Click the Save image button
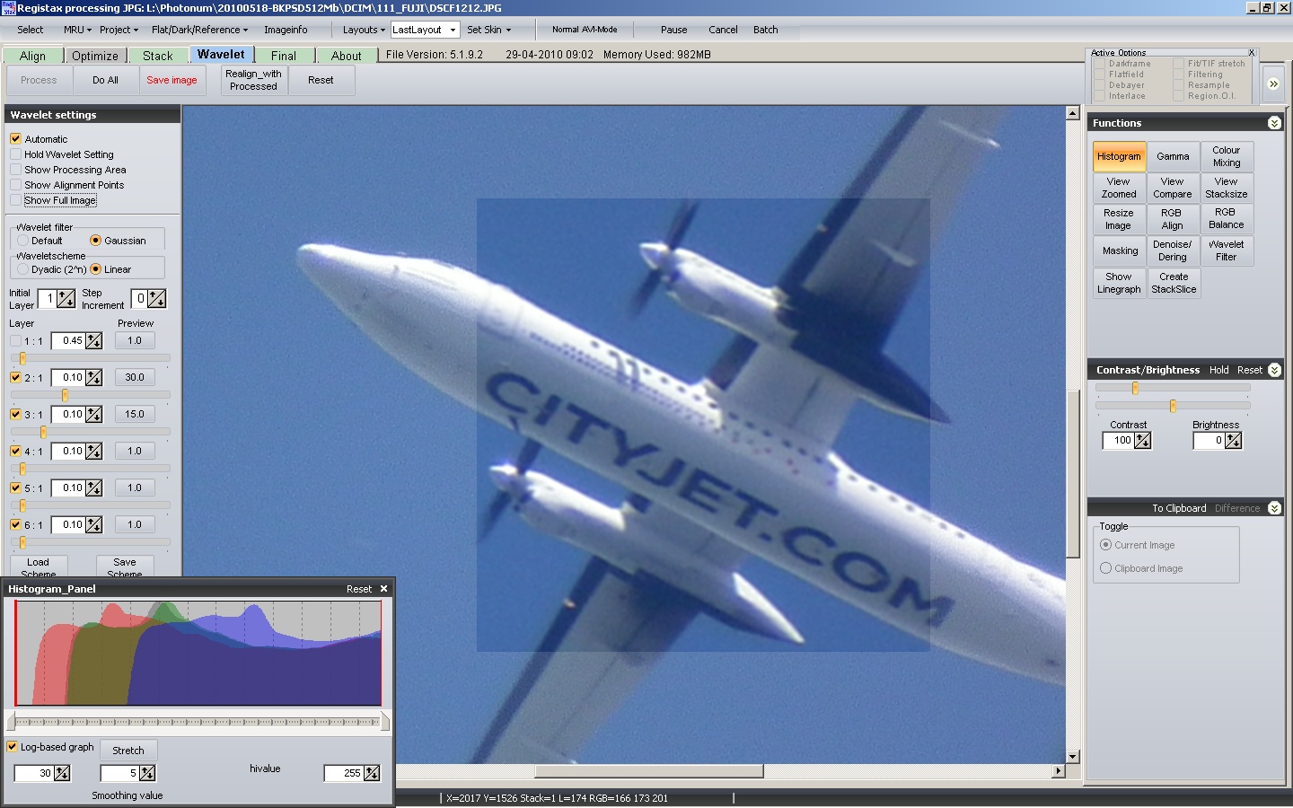 tap(172, 80)
